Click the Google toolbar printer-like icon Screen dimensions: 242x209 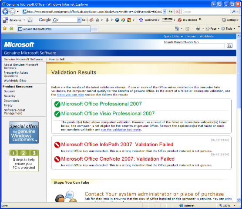tap(97, 20)
